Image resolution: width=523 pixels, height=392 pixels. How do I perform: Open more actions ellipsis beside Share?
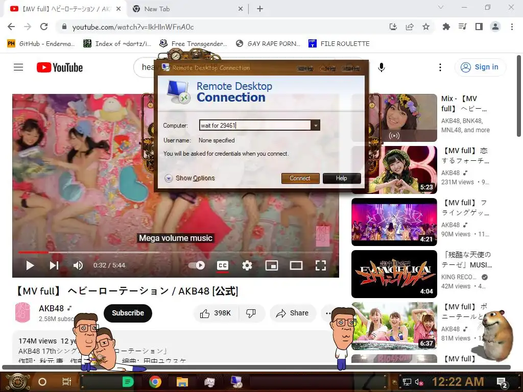[328, 313]
